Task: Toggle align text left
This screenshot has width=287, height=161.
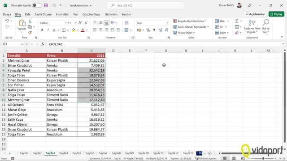Action: point(95,30)
